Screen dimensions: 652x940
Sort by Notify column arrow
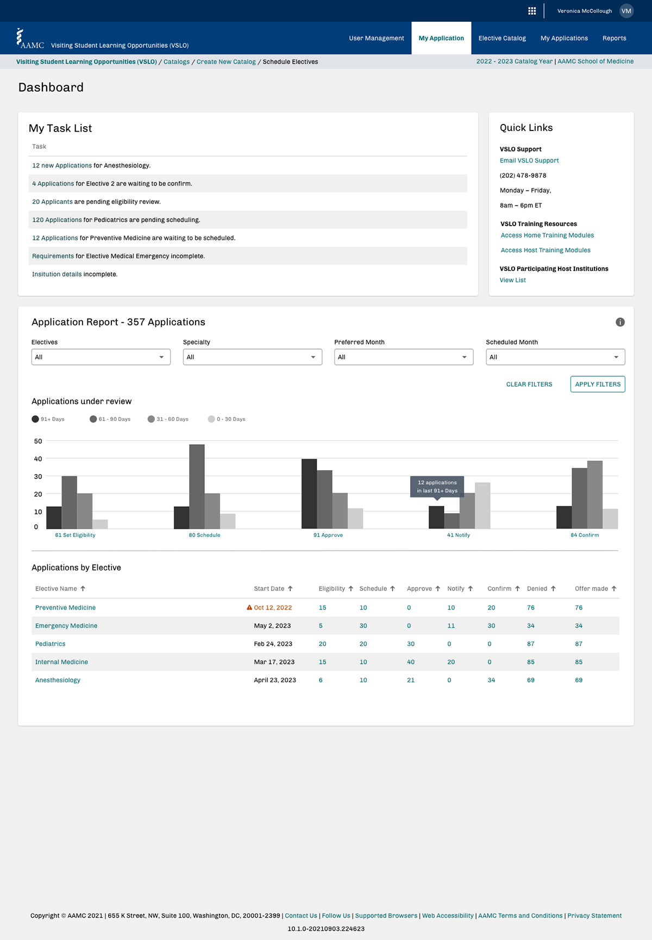tap(471, 589)
